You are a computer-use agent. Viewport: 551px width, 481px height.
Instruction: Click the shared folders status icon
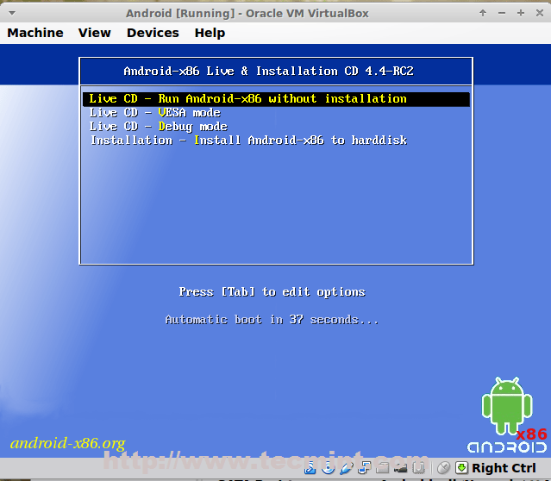pos(382,468)
